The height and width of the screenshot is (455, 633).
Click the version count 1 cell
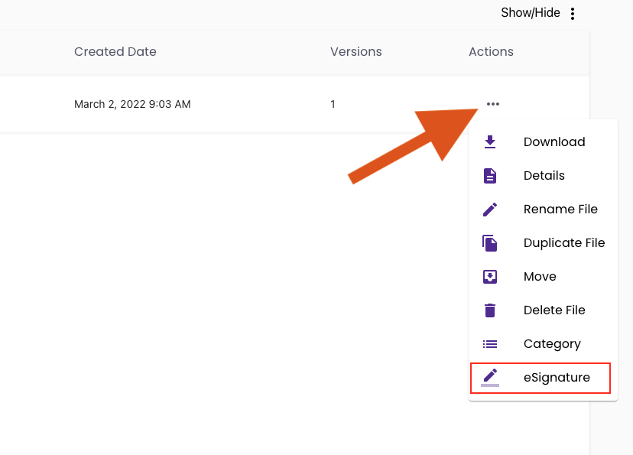click(x=333, y=104)
